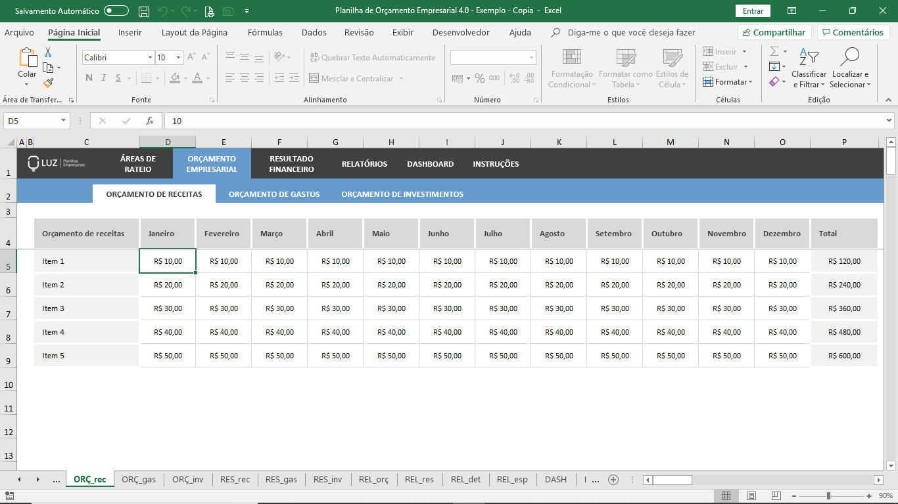Expand the Calibri font name dropdown

coord(150,58)
